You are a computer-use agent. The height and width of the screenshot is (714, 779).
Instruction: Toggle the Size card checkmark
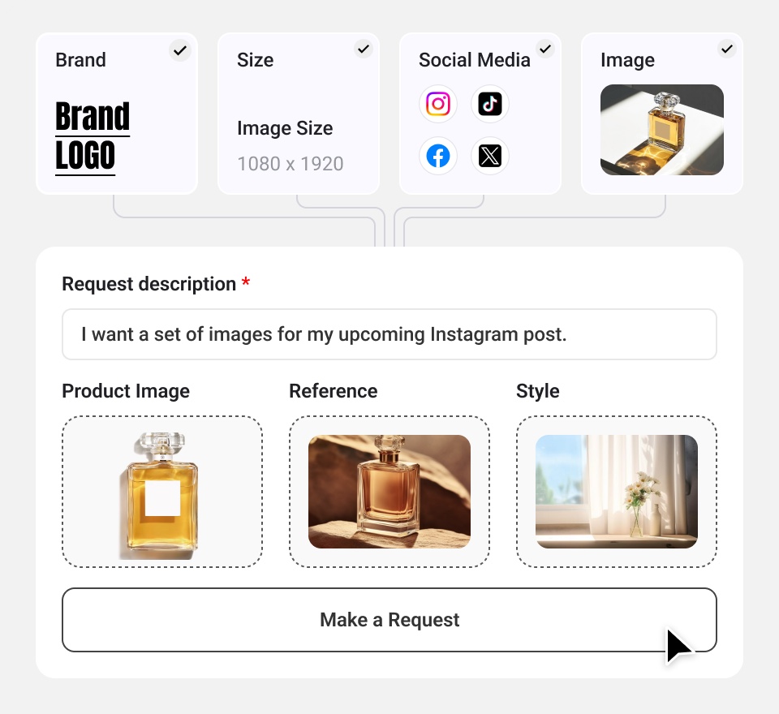point(364,49)
